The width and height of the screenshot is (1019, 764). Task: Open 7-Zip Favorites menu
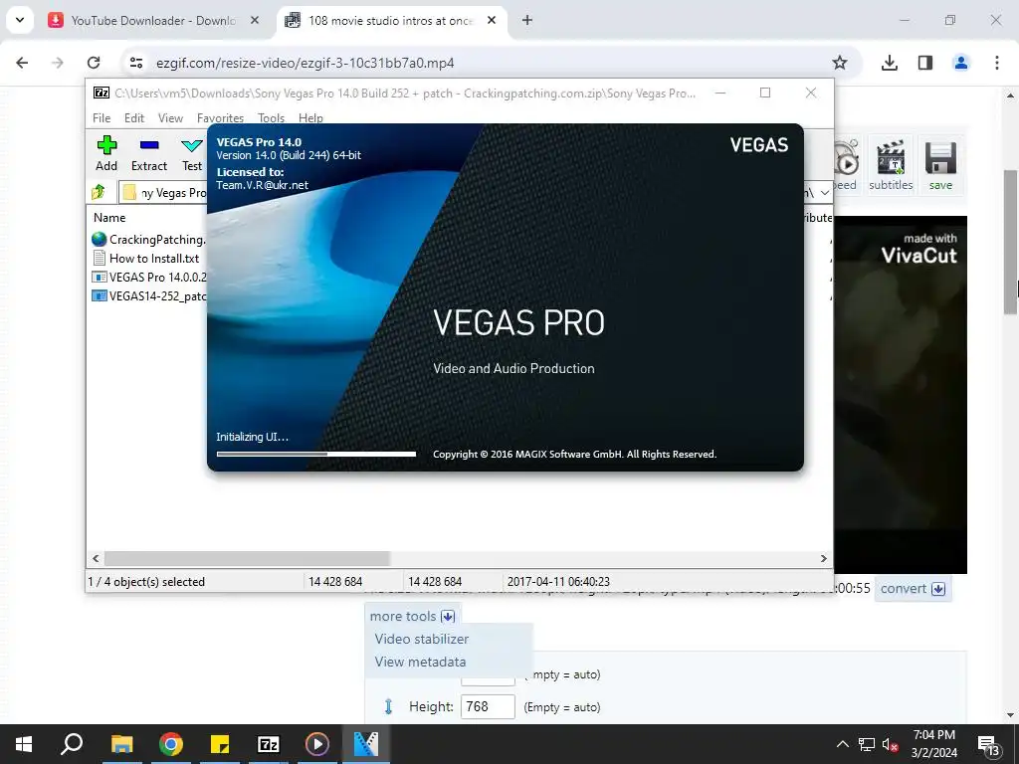[x=220, y=117]
